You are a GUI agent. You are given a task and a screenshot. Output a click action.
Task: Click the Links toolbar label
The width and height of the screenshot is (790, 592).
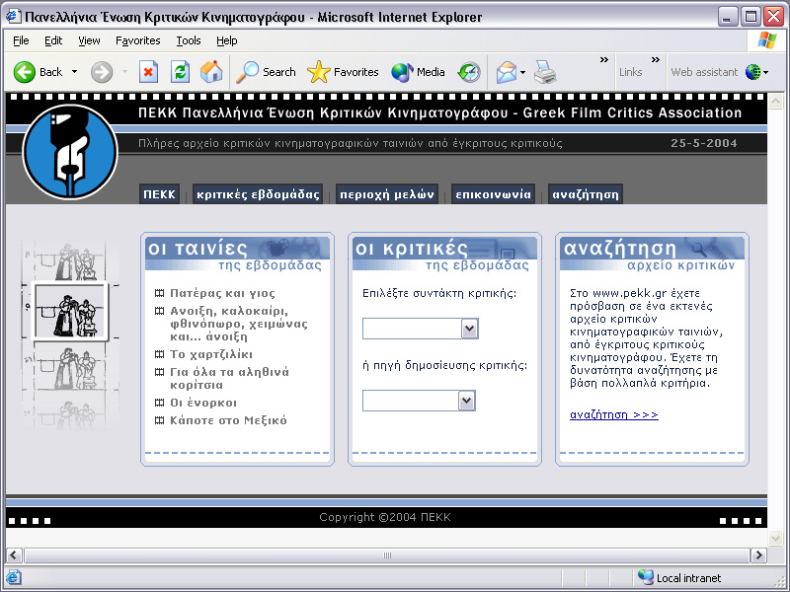pos(630,72)
